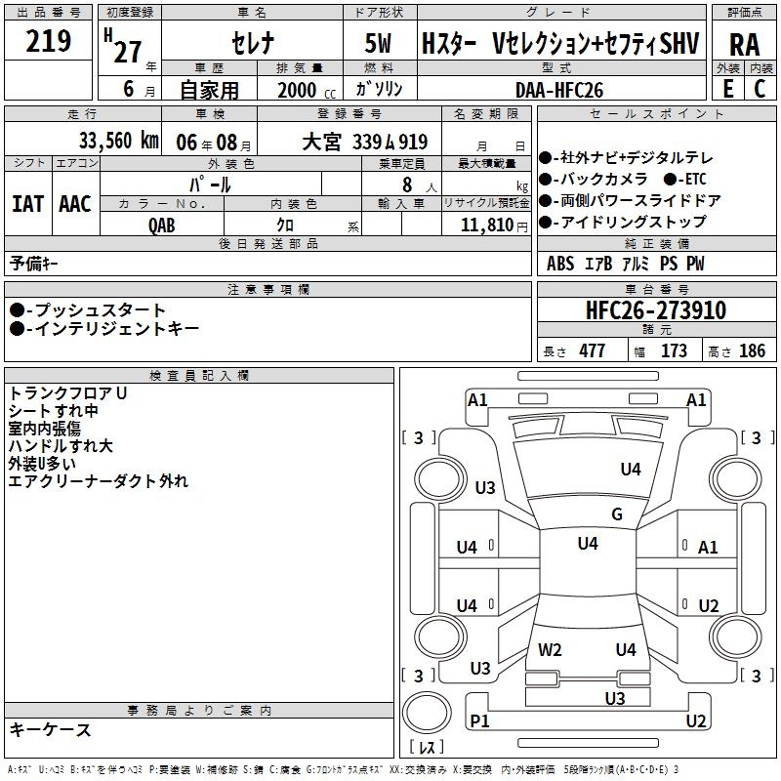781x781 pixels.
Task: Select the spare key entry 予備キー
Action: point(33,264)
